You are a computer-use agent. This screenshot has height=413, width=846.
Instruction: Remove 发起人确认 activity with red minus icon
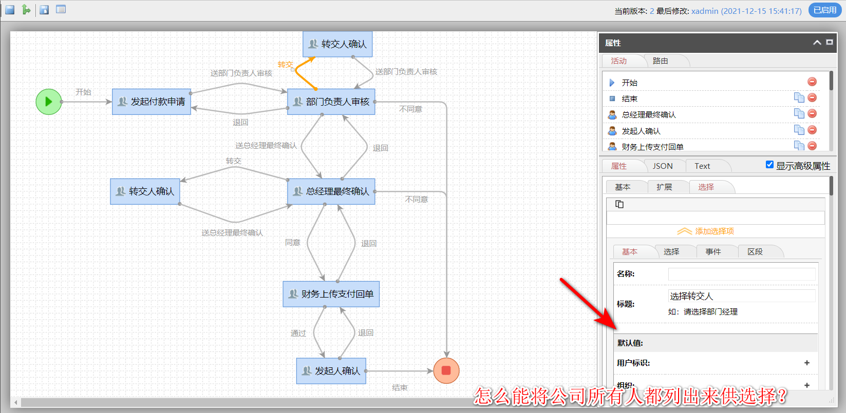pyautogui.click(x=812, y=130)
